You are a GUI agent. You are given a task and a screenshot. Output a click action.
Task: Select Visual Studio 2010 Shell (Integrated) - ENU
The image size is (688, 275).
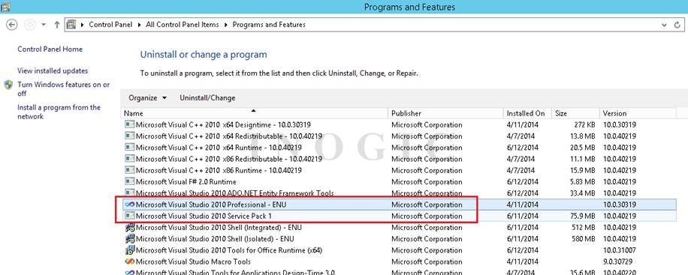(x=219, y=227)
